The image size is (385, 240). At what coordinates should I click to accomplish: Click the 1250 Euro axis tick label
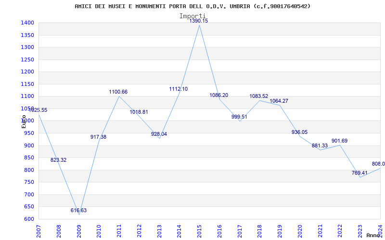pos(27,60)
